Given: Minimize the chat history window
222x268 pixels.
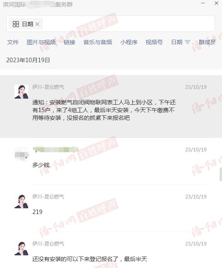Looking at the screenshot, I should (203, 3).
